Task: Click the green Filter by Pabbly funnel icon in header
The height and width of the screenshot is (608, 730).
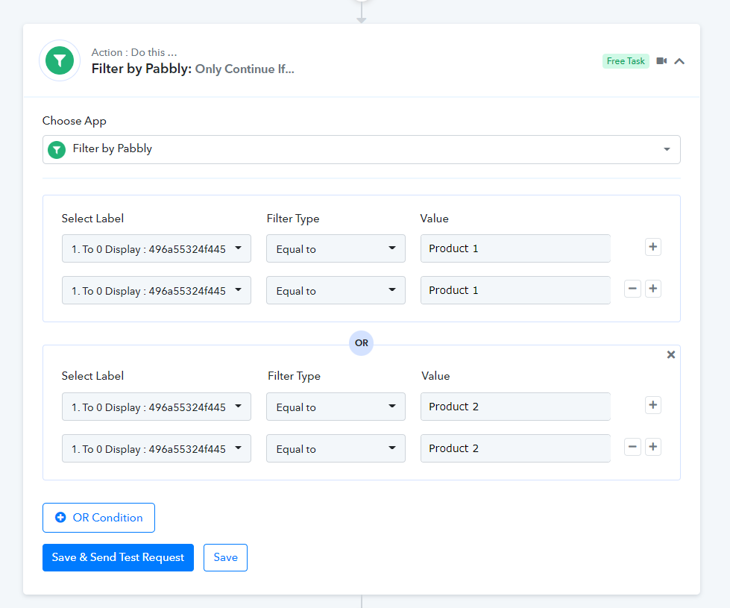Action: click(60, 60)
